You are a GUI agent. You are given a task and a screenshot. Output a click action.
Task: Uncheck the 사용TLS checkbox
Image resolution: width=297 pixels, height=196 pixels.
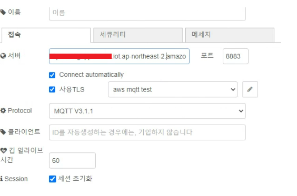click(x=52, y=89)
